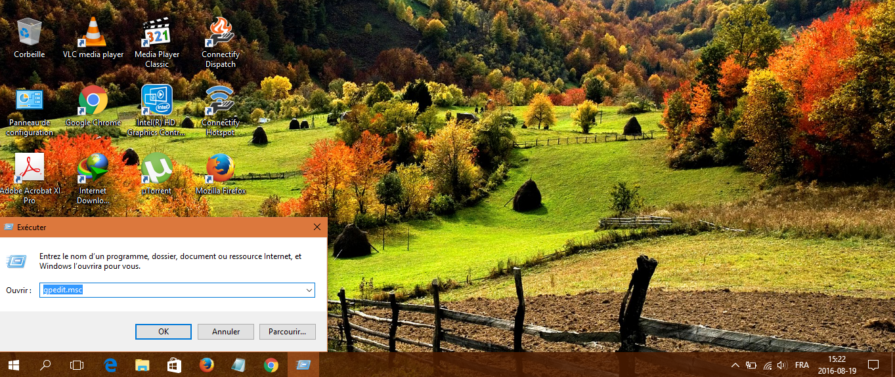Open Task View in taskbar
The image size is (895, 377).
[77, 365]
